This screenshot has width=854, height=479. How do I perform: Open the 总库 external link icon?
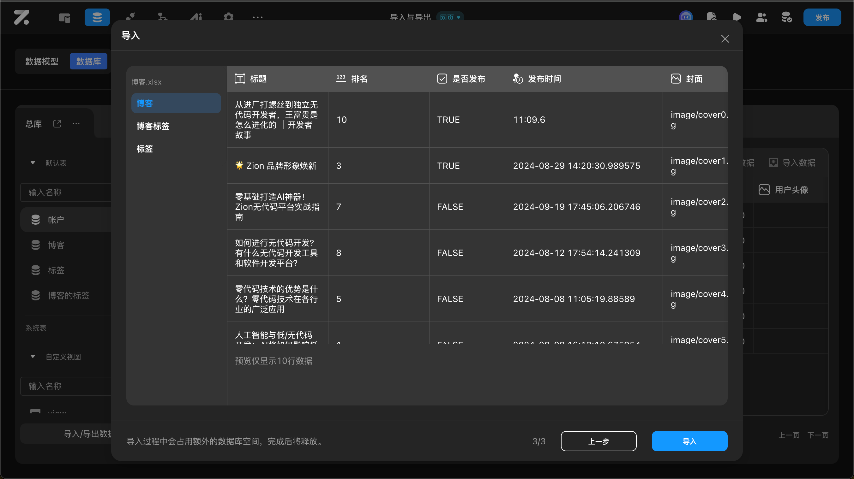coord(57,124)
